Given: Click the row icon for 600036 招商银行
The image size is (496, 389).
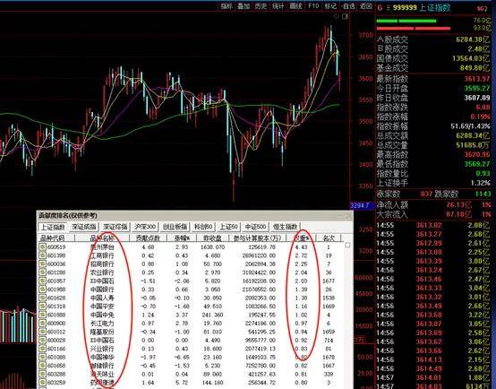Looking at the screenshot, I should pos(42,264).
